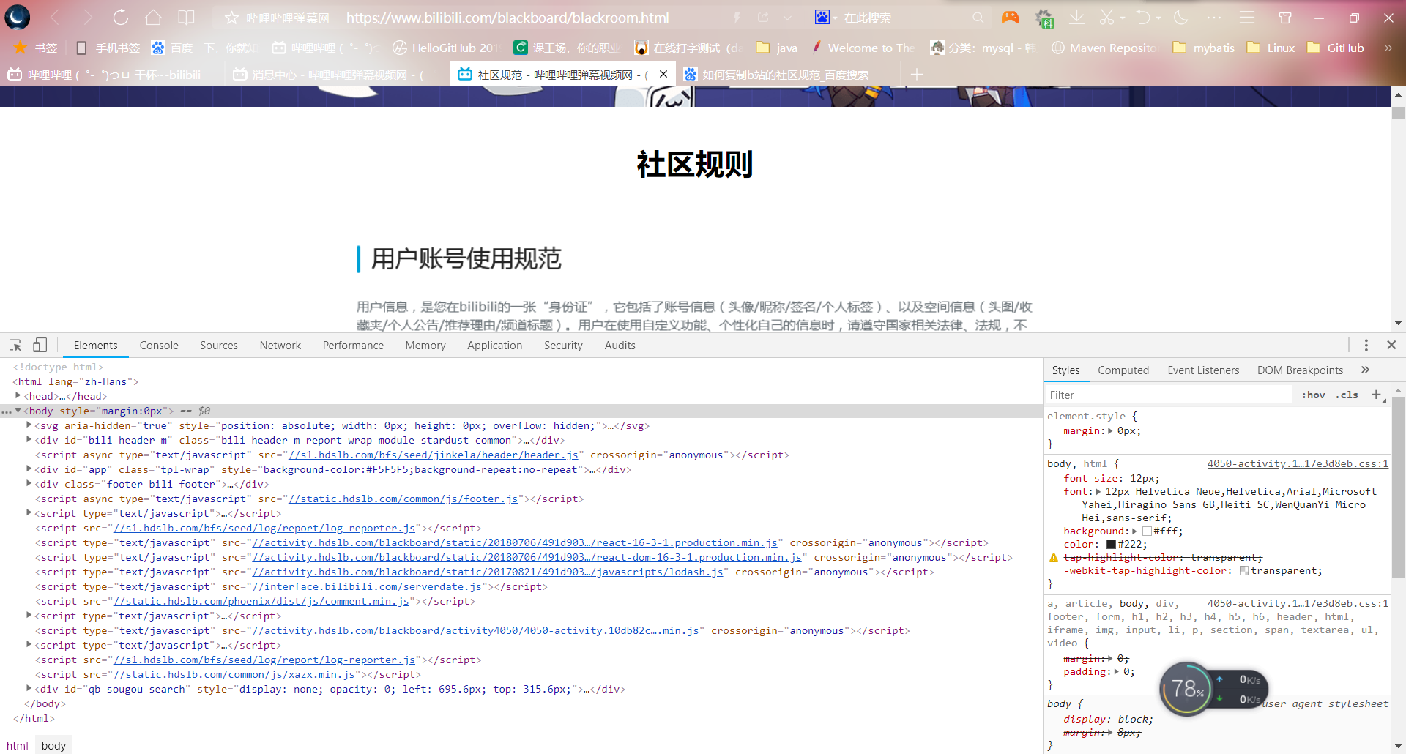Open the scissors screenshot tool
The image size is (1406, 754).
tap(1106, 17)
